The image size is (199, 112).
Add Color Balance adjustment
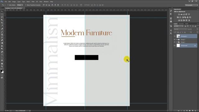(x=180, y=17)
